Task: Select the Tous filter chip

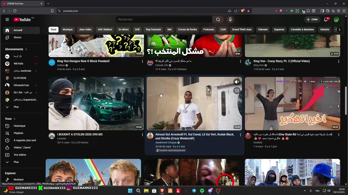Action: 54,30
